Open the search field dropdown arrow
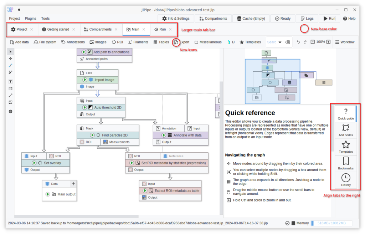The image size is (365, 234). [x=280, y=42]
